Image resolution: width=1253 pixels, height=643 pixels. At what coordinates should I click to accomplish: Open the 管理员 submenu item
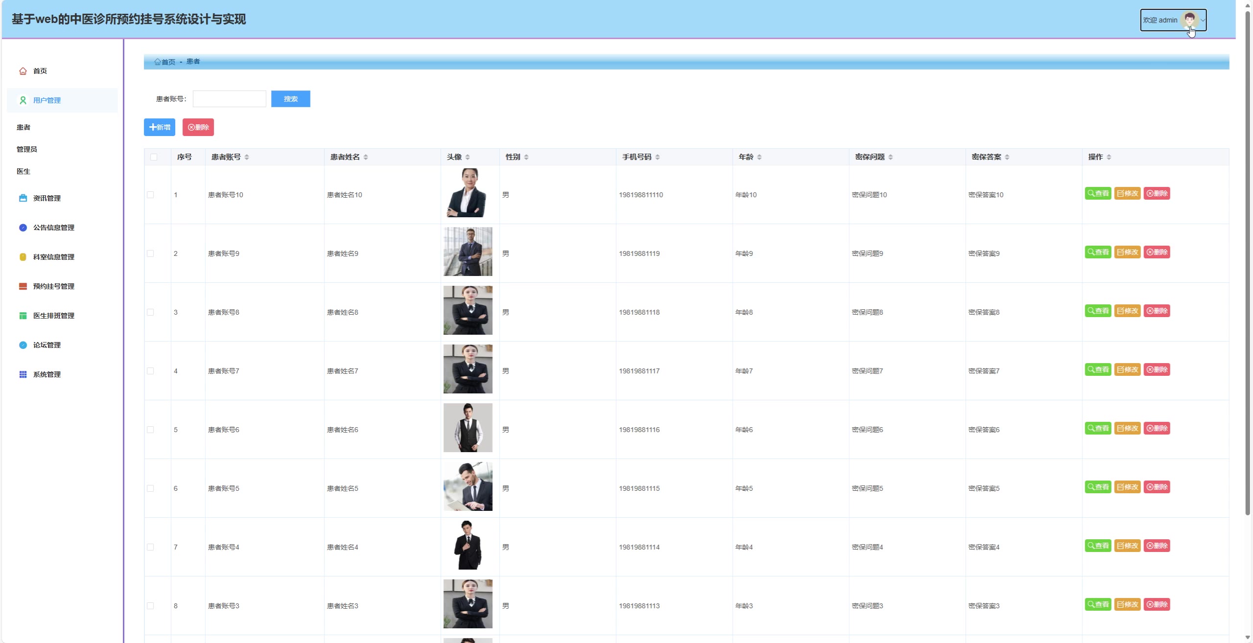[x=27, y=149]
